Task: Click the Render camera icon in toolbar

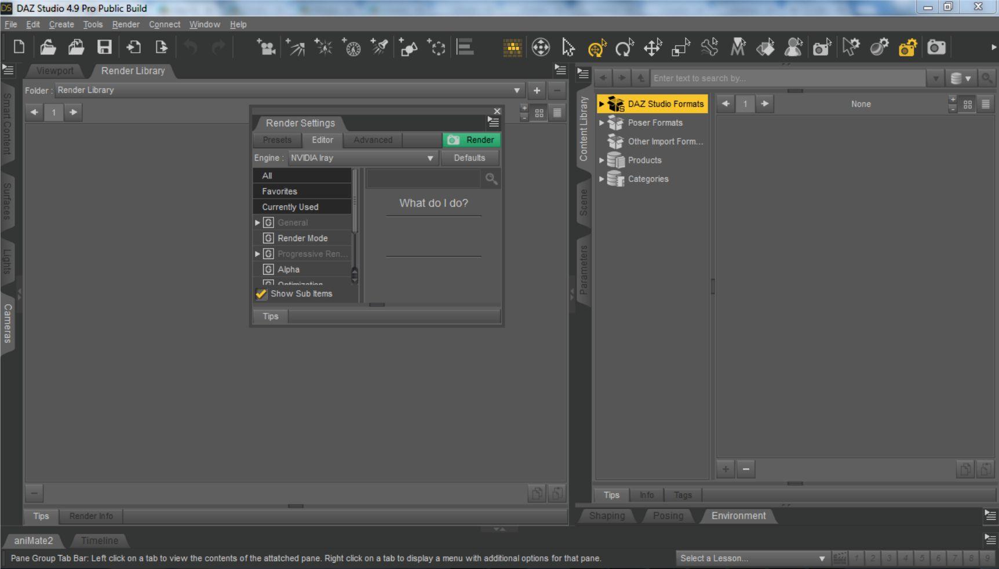Action: [936, 48]
